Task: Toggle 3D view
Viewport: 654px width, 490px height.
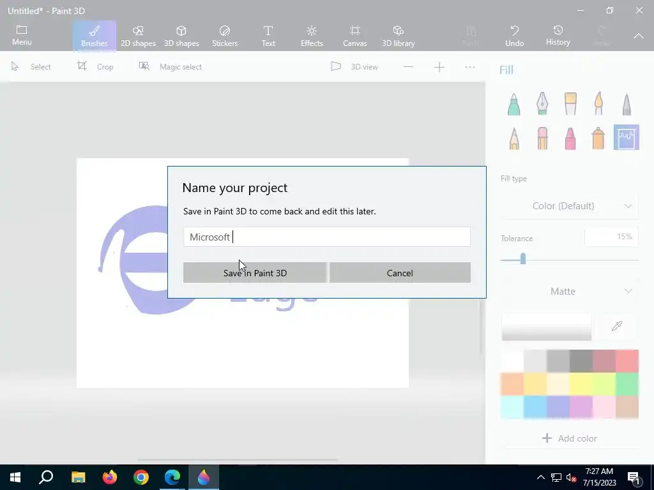Action: click(x=354, y=66)
